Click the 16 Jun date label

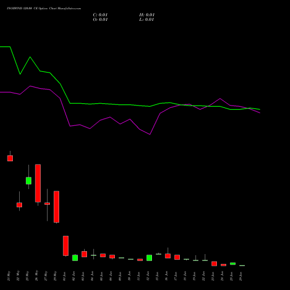click(x=166, y=276)
